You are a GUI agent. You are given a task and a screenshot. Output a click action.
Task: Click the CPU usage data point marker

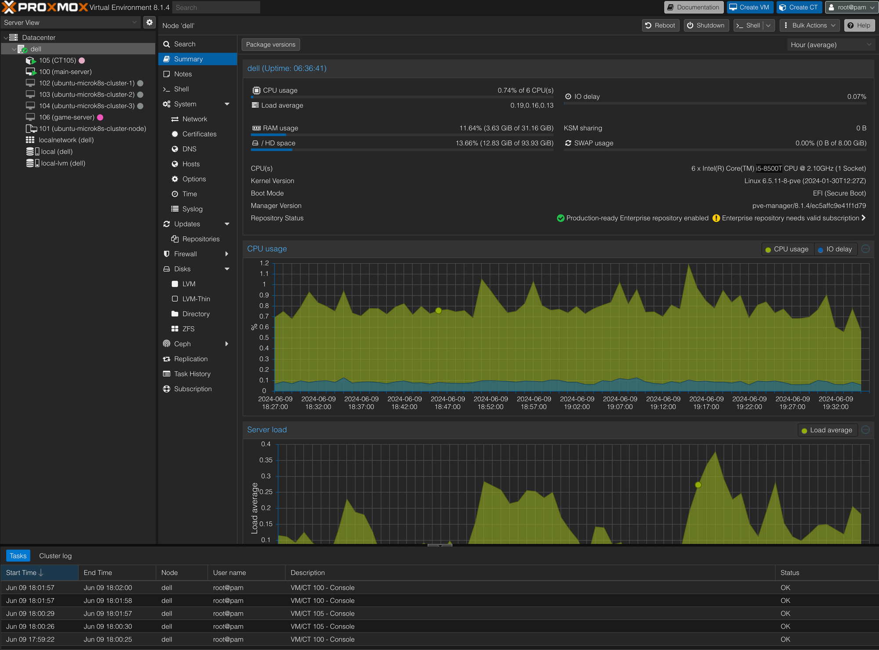[x=438, y=311]
